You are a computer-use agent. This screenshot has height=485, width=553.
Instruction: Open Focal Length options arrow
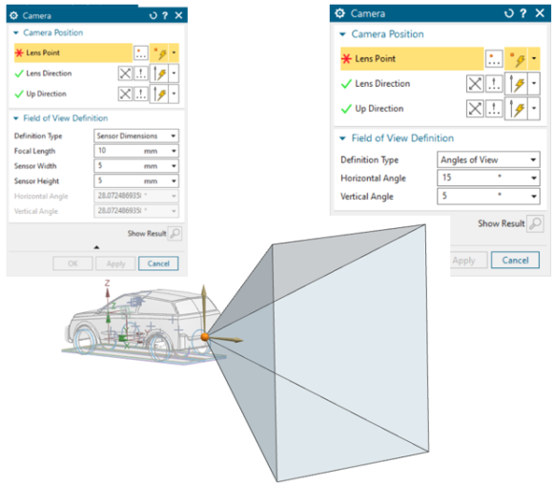click(x=174, y=151)
